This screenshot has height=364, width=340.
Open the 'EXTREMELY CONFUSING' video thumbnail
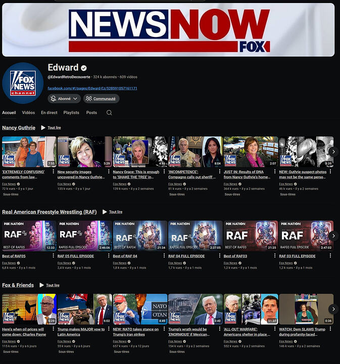pyautogui.click(x=29, y=152)
